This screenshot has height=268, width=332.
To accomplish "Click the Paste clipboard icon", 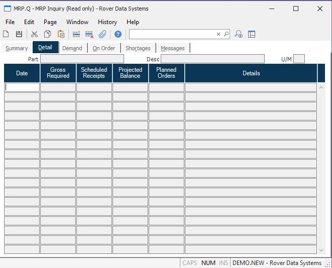I will click(61, 34).
